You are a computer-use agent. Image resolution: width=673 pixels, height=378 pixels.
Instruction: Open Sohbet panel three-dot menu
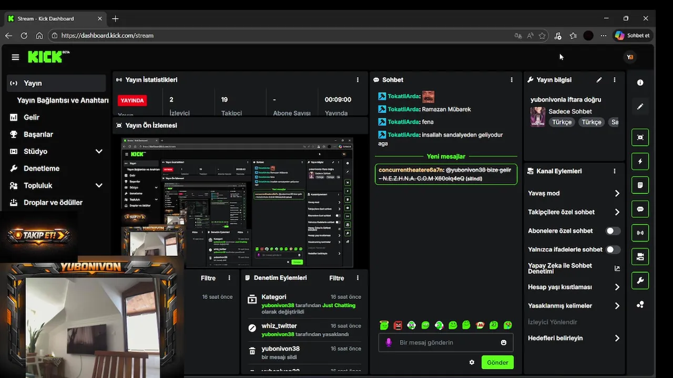(x=512, y=80)
